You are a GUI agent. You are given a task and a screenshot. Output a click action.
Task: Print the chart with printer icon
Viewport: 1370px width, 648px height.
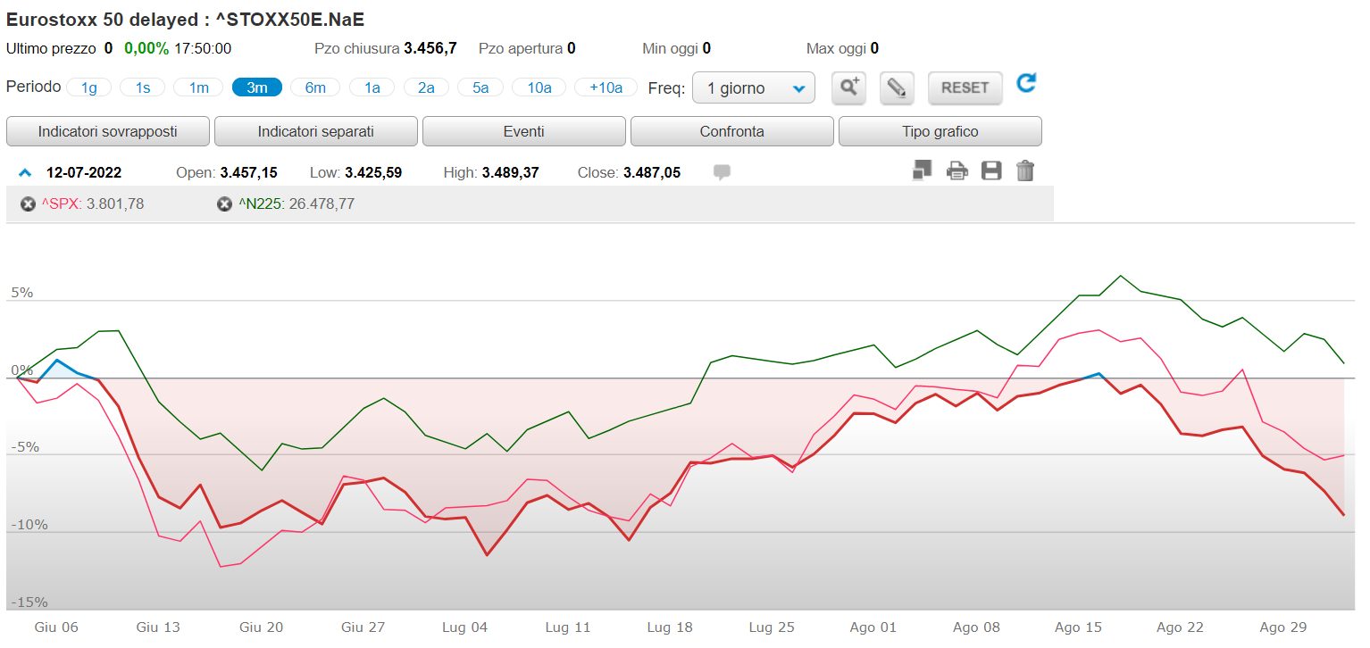click(x=956, y=170)
